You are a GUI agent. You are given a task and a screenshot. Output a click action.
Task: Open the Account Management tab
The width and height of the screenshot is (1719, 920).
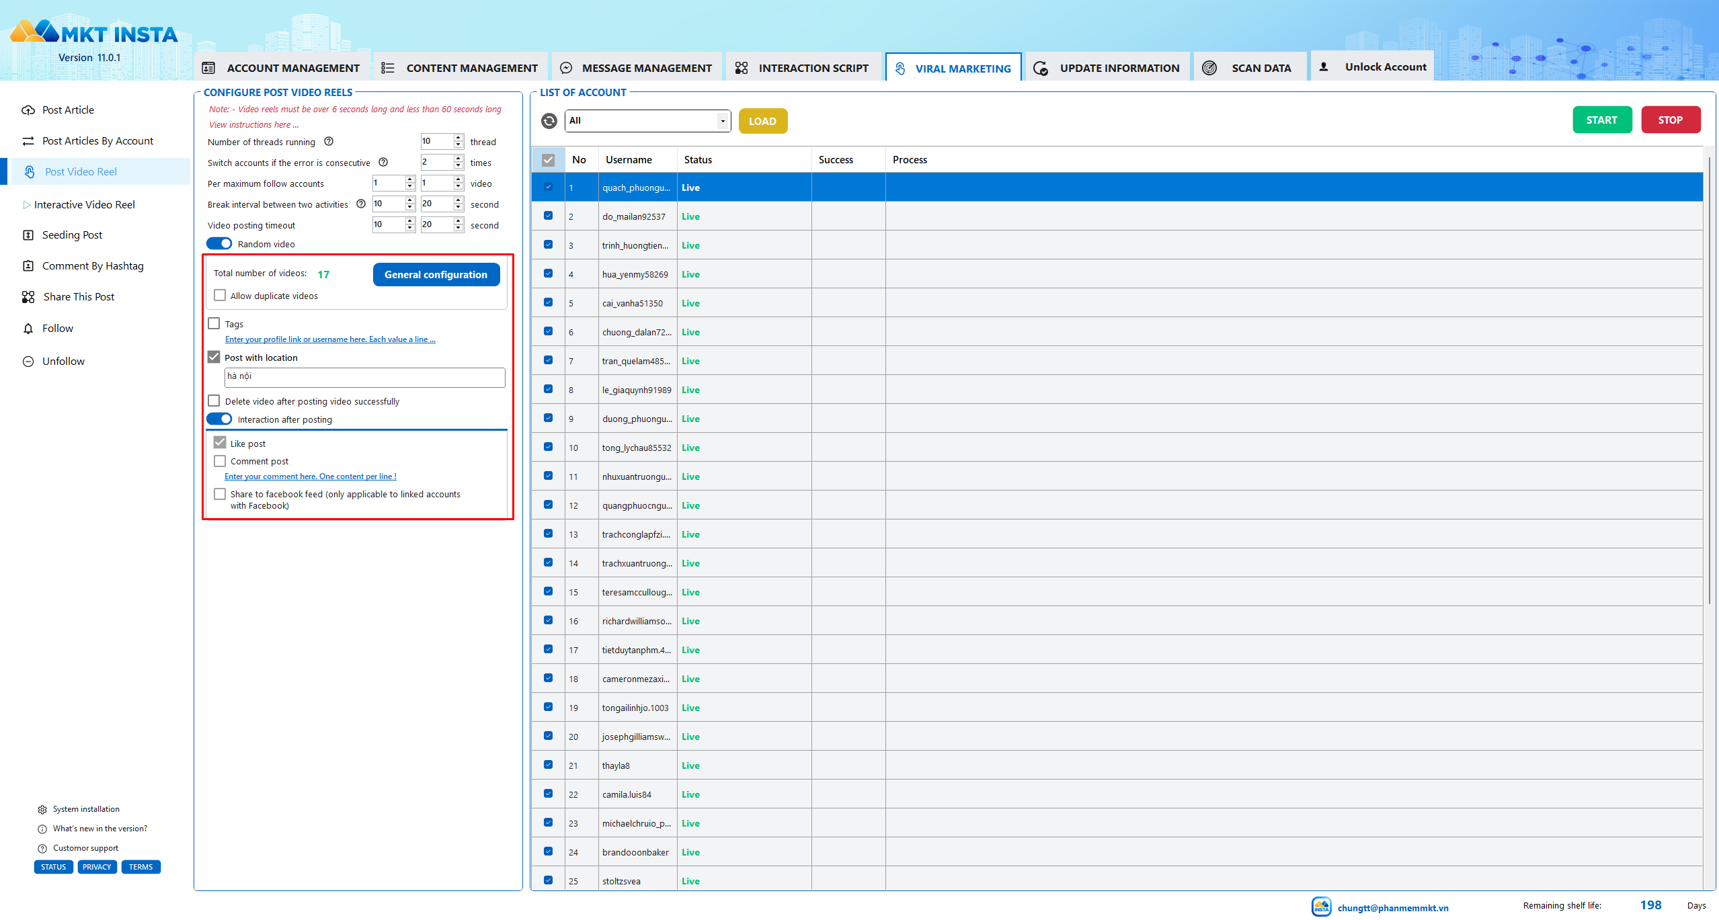pyautogui.click(x=282, y=68)
